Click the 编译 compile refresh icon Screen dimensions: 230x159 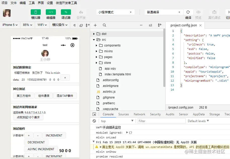point(188,12)
